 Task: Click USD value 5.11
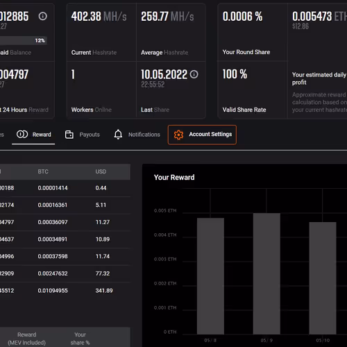click(101, 205)
